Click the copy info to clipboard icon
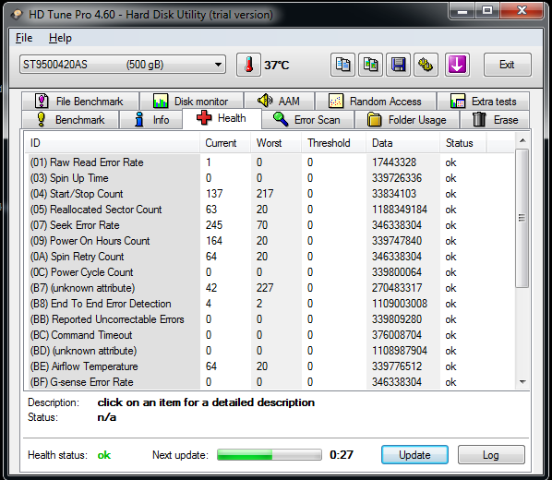552x480 pixels. click(x=342, y=65)
